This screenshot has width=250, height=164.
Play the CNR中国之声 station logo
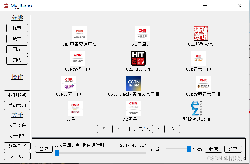142,33
